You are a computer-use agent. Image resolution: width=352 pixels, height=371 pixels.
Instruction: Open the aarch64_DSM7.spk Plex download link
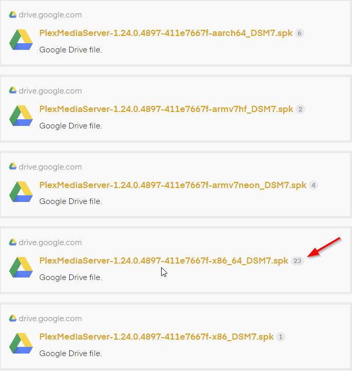pos(166,33)
